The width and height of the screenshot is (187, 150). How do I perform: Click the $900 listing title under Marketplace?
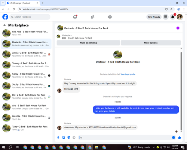(77, 38)
